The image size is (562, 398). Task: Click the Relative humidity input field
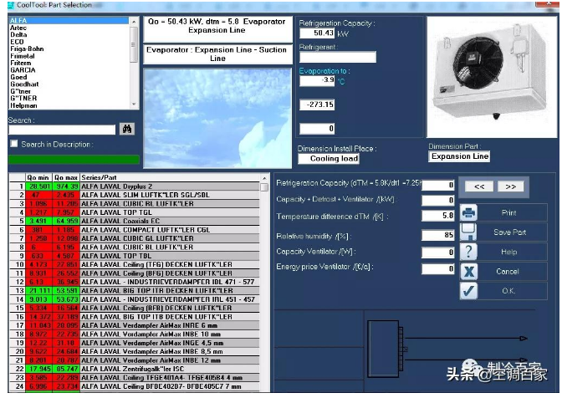tap(438, 237)
